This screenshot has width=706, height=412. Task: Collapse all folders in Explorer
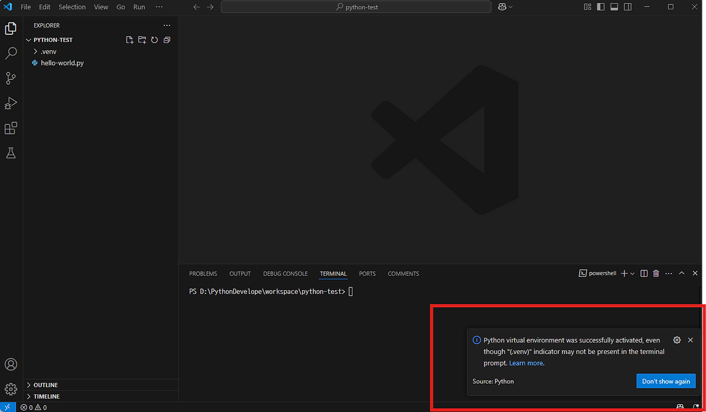click(x=167, y=40)
